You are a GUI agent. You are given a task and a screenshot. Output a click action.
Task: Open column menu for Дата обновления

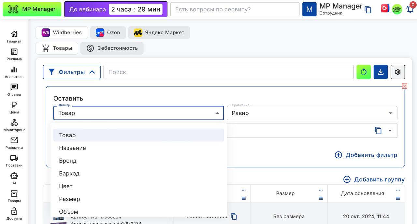(398, 190)
